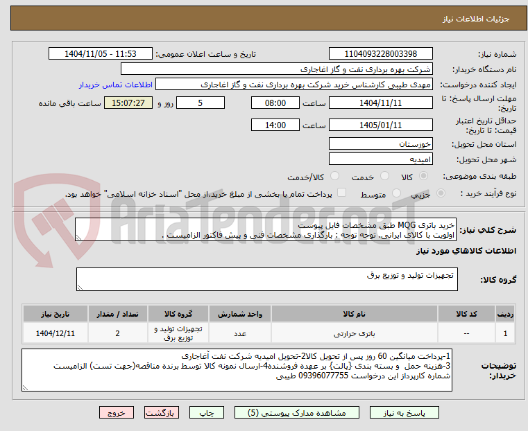Select the متوسط purchase type radio
Viewport: 528px width, 431px height.
point(396,193)
